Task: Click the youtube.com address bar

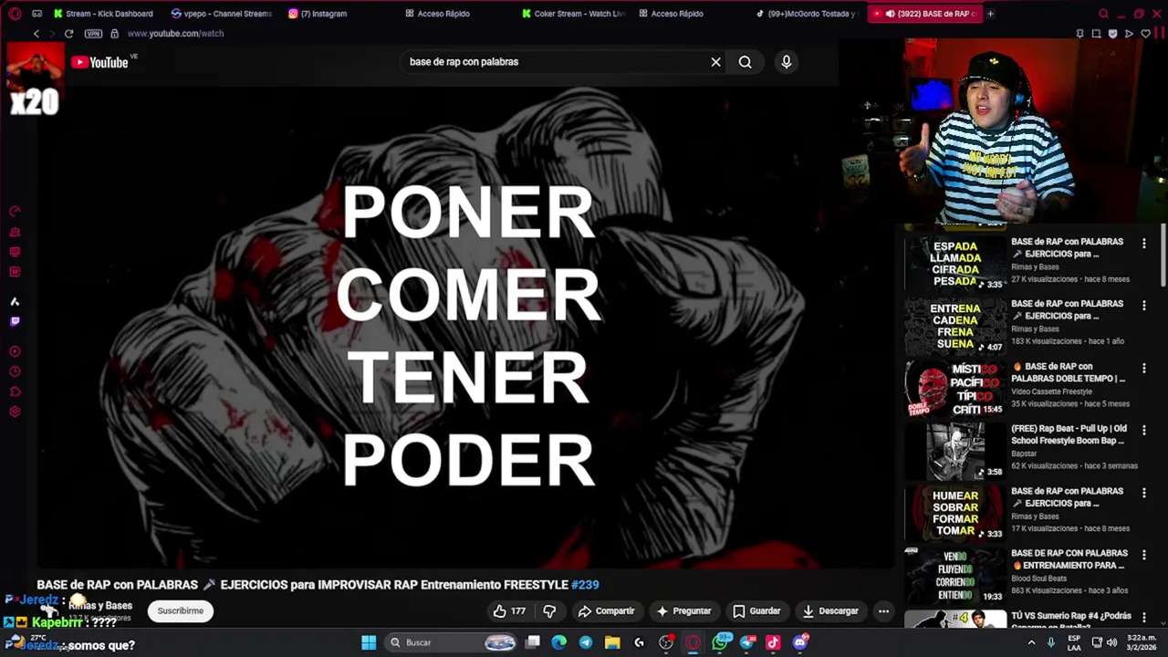Action: [175, 34]
